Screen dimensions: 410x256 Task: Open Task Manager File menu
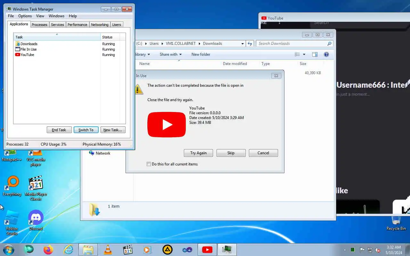pos(11,16)
